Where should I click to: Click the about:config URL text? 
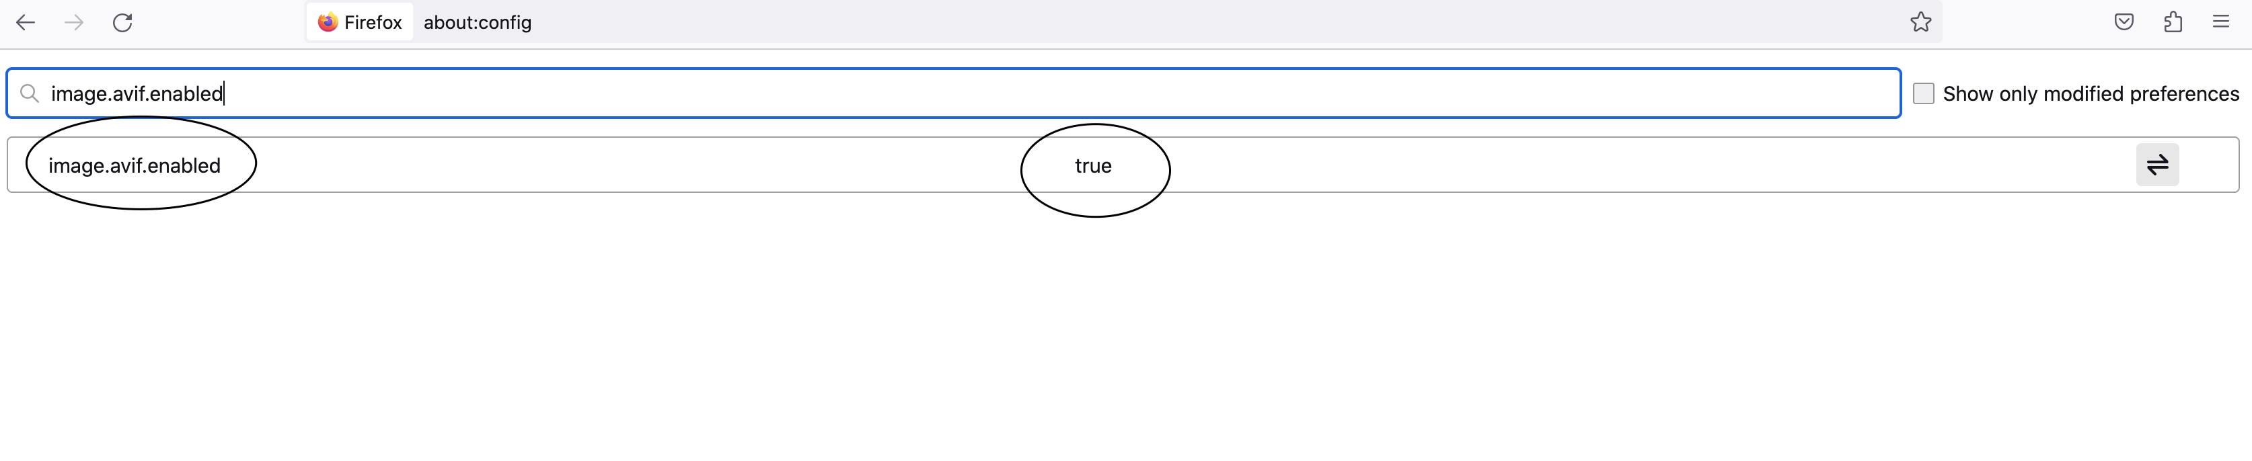[x=478, y=23]
